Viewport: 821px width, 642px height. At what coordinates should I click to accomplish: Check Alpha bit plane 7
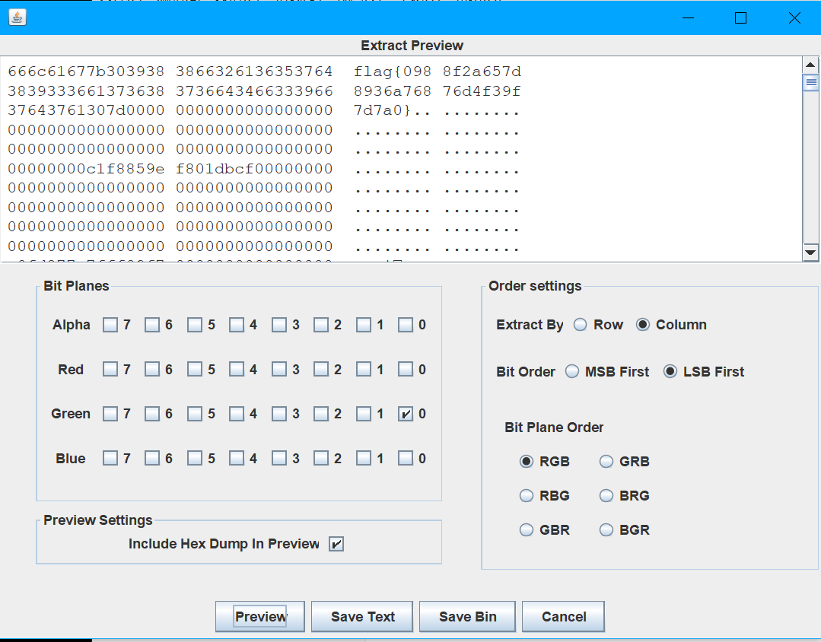point(110,326)
